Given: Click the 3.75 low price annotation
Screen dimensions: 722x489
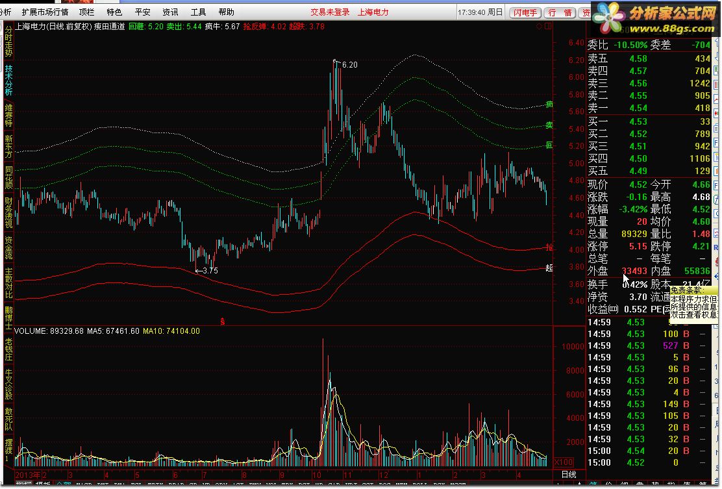Looking at the screenshot, I should tap(210, 271).
